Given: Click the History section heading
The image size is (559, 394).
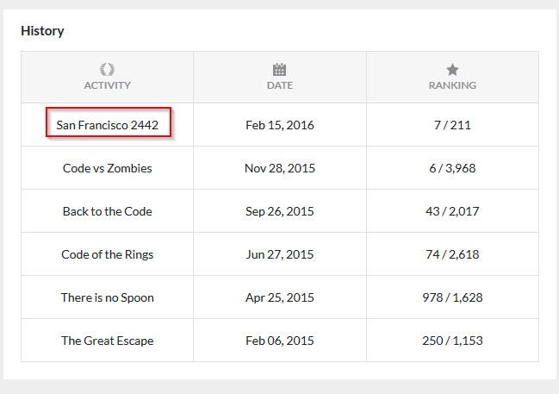Looking at the screenshot, I should pos(42,31).
